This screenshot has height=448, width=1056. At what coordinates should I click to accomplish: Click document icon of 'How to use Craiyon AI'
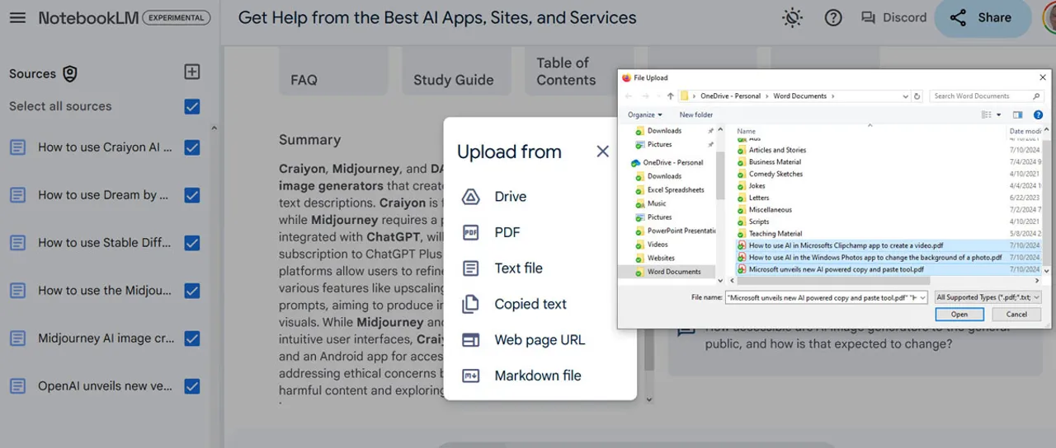point(17,147)
